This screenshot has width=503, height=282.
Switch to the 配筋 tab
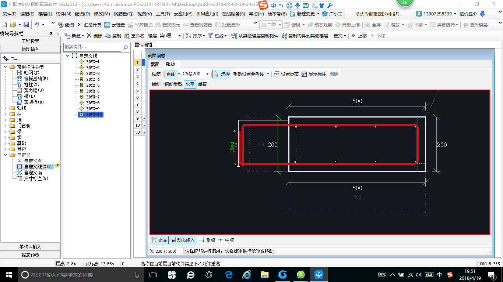170,64
